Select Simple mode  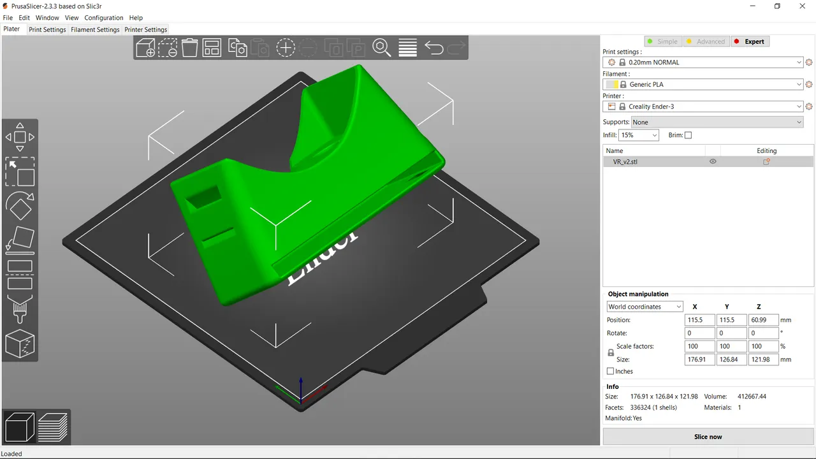[x=662, y=41]
